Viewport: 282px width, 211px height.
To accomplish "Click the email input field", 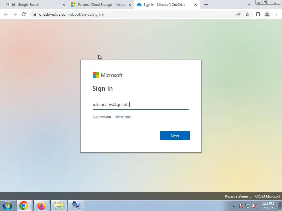I will 141,105.
